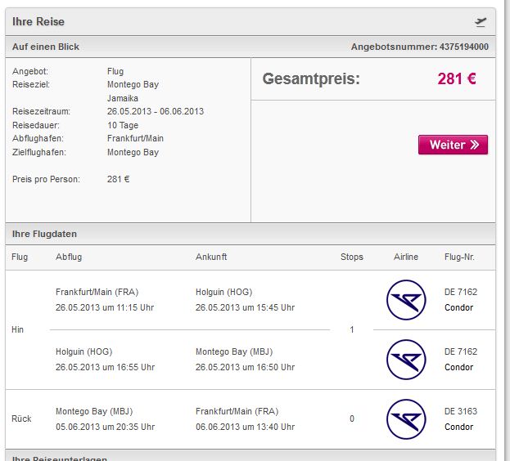Viewport: 510px width, 461px height.
Task: Select flight number DE 3163
Action: tap(461, 411)
